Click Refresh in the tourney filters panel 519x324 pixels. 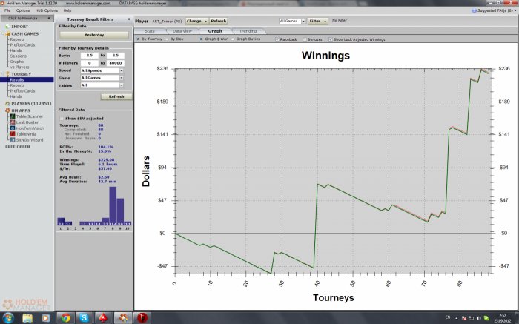click(x=116, y=96)
